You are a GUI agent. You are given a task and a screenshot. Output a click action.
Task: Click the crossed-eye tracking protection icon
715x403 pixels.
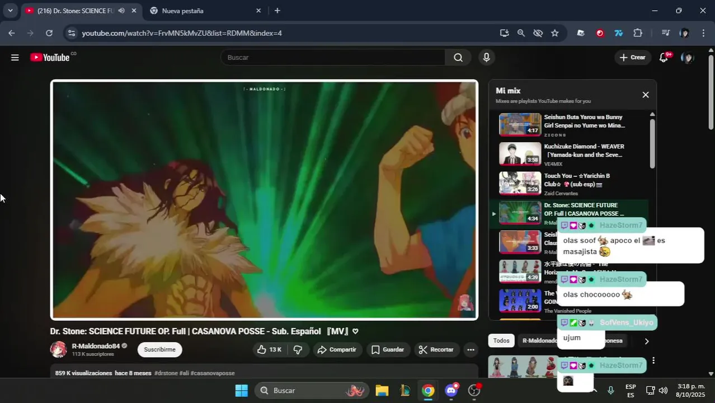(538, 33)
